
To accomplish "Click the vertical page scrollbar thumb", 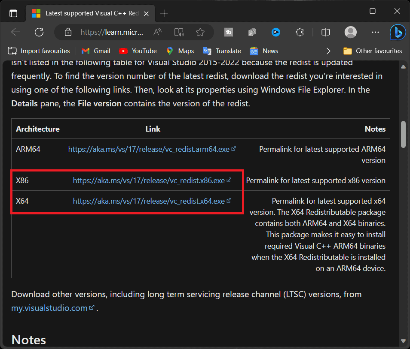I will tap(403, 134).
